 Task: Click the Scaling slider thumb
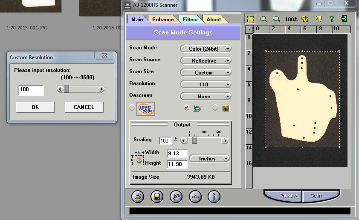[194, 140]
